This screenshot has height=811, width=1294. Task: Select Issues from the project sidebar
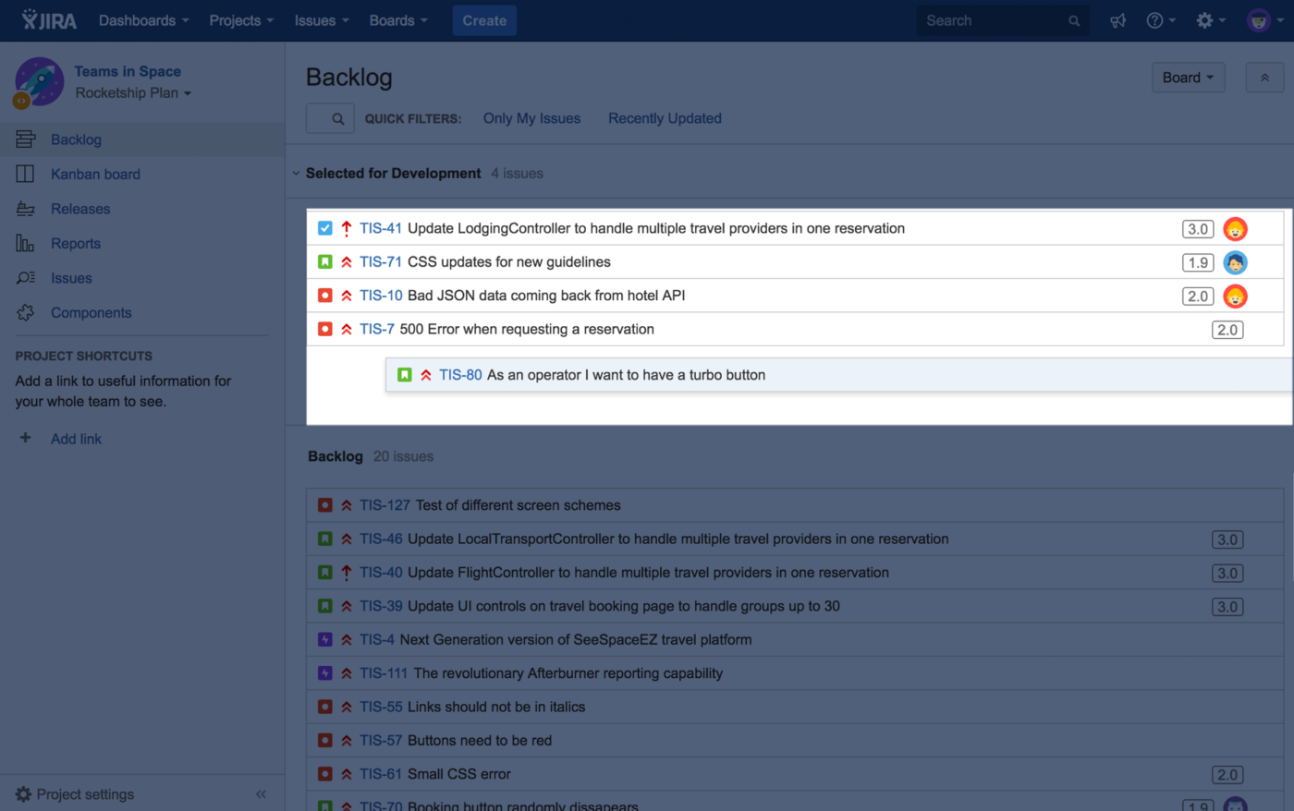click(71, 278)
